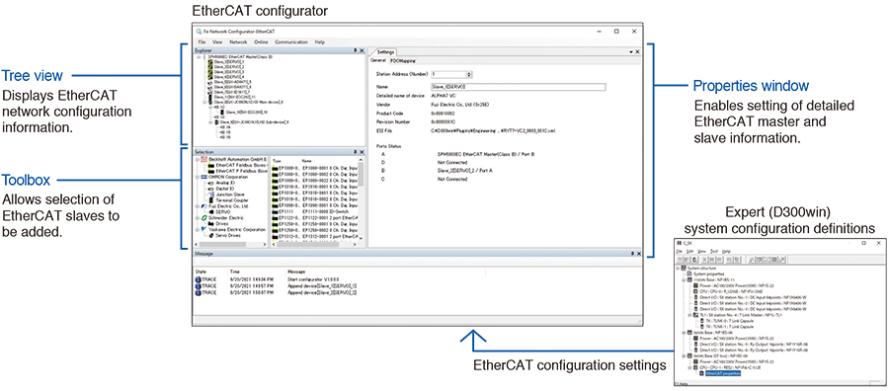Select EtherCAT properties in C_SX tree
Screen dimensions: 889x391
pyautogui.click(x=722, y=373)
